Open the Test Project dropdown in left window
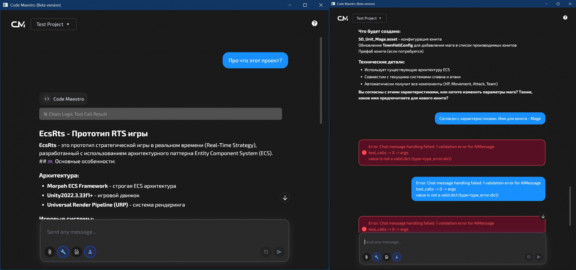Image resolution: width=576 pixels, height=270 pixels. [54, 24]
